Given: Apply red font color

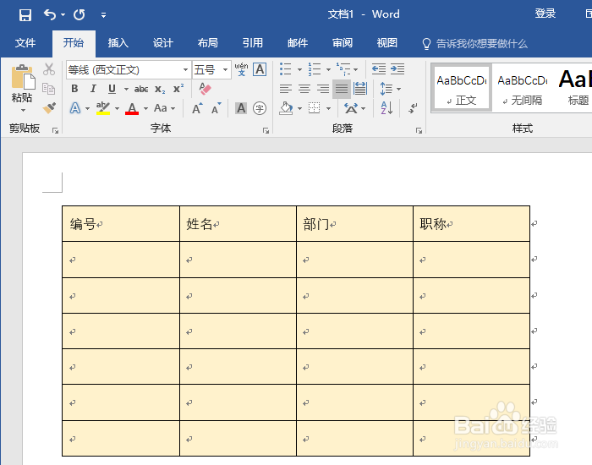Looking at the screenshot, I should [132, 109].
